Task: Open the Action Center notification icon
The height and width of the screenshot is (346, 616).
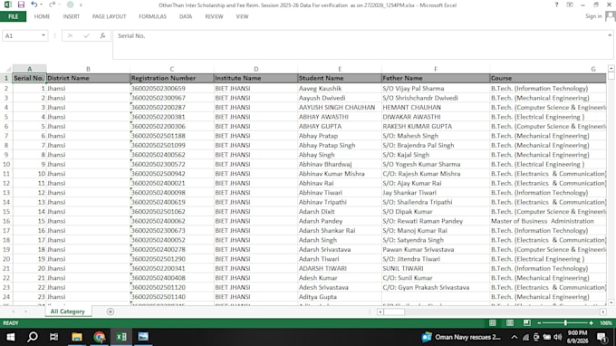Action: (x=602, y=337)
